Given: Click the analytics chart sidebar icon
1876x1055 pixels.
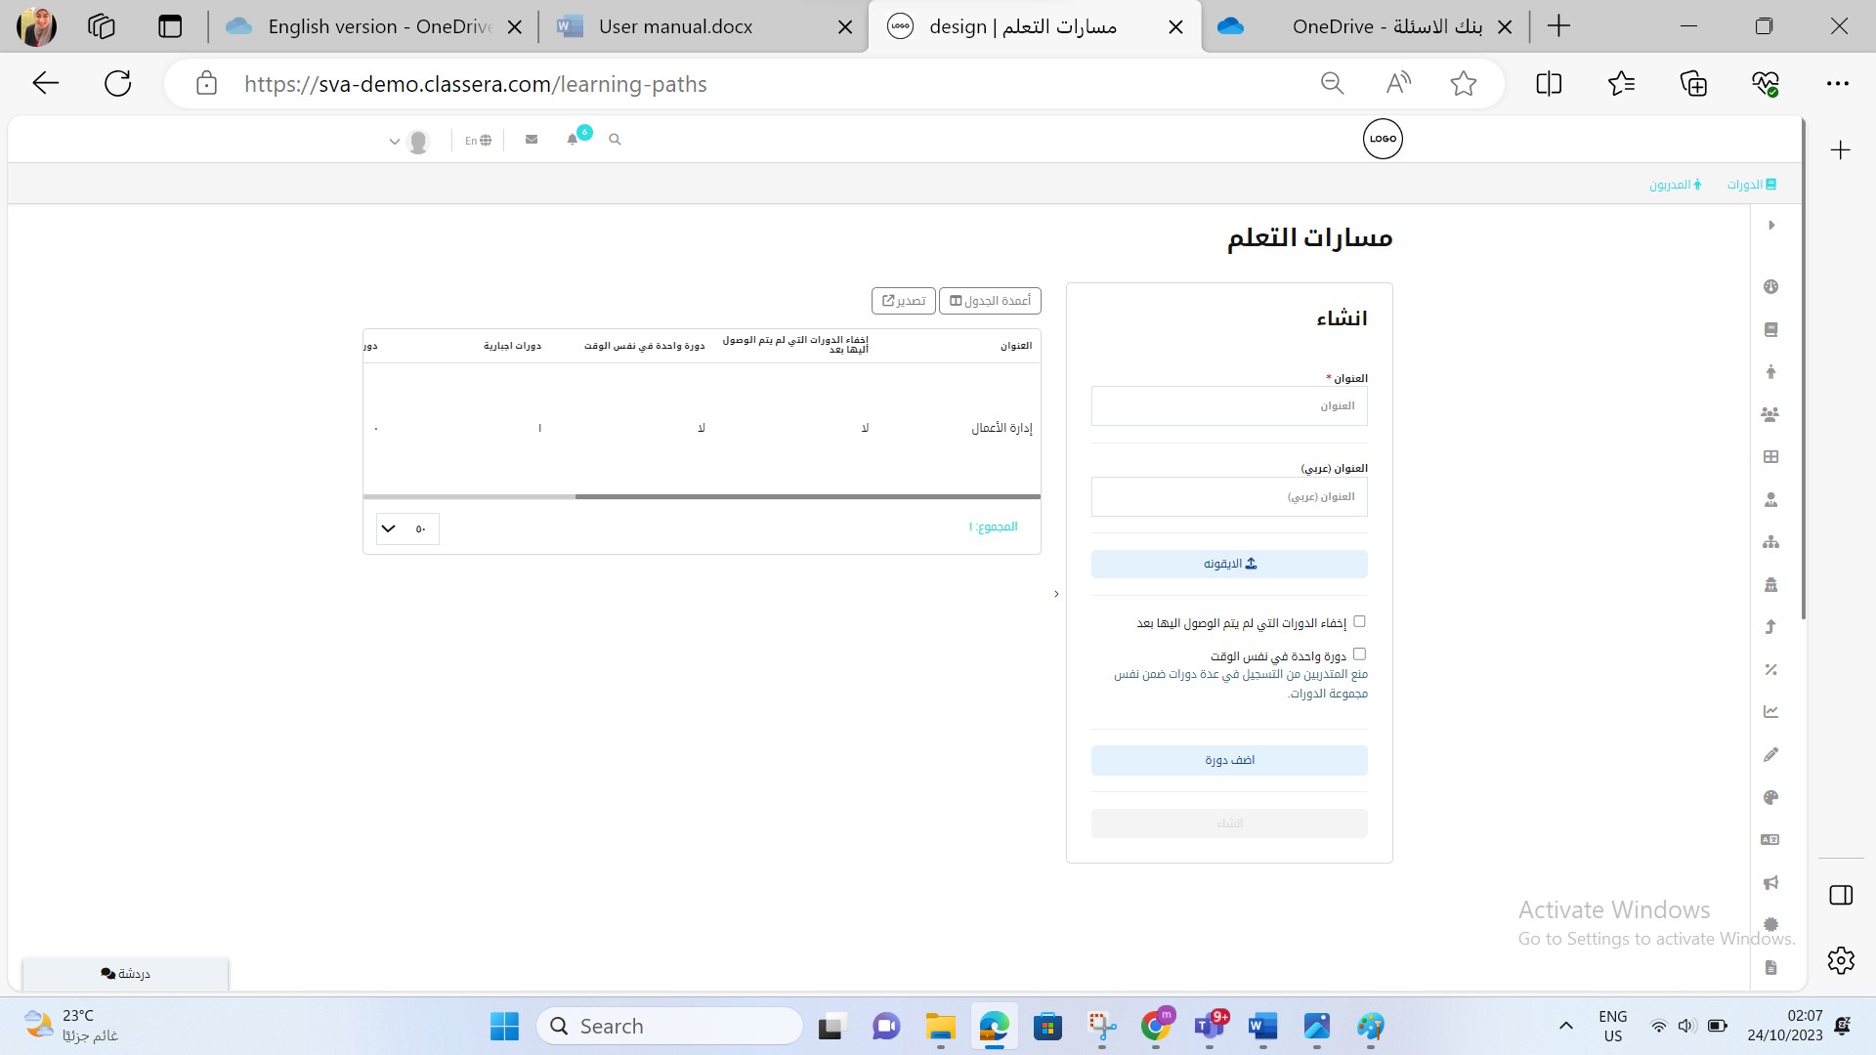Looking at the screenshot, I should click(1770, 712).
